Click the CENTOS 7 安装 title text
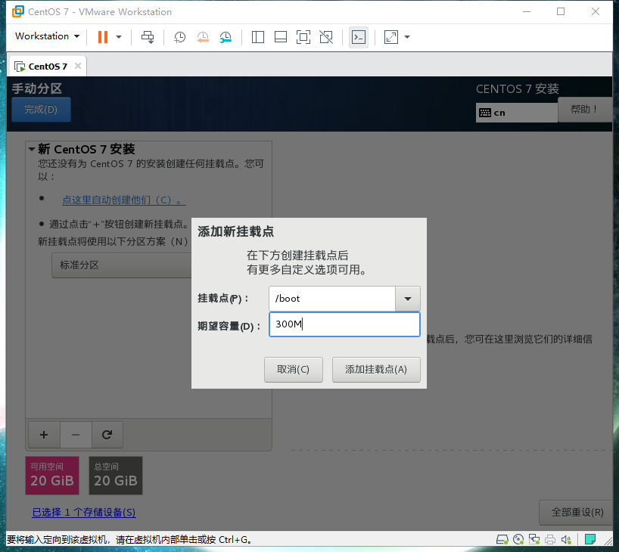Viewport: 619px width, 552px height. tap(517, 88)
